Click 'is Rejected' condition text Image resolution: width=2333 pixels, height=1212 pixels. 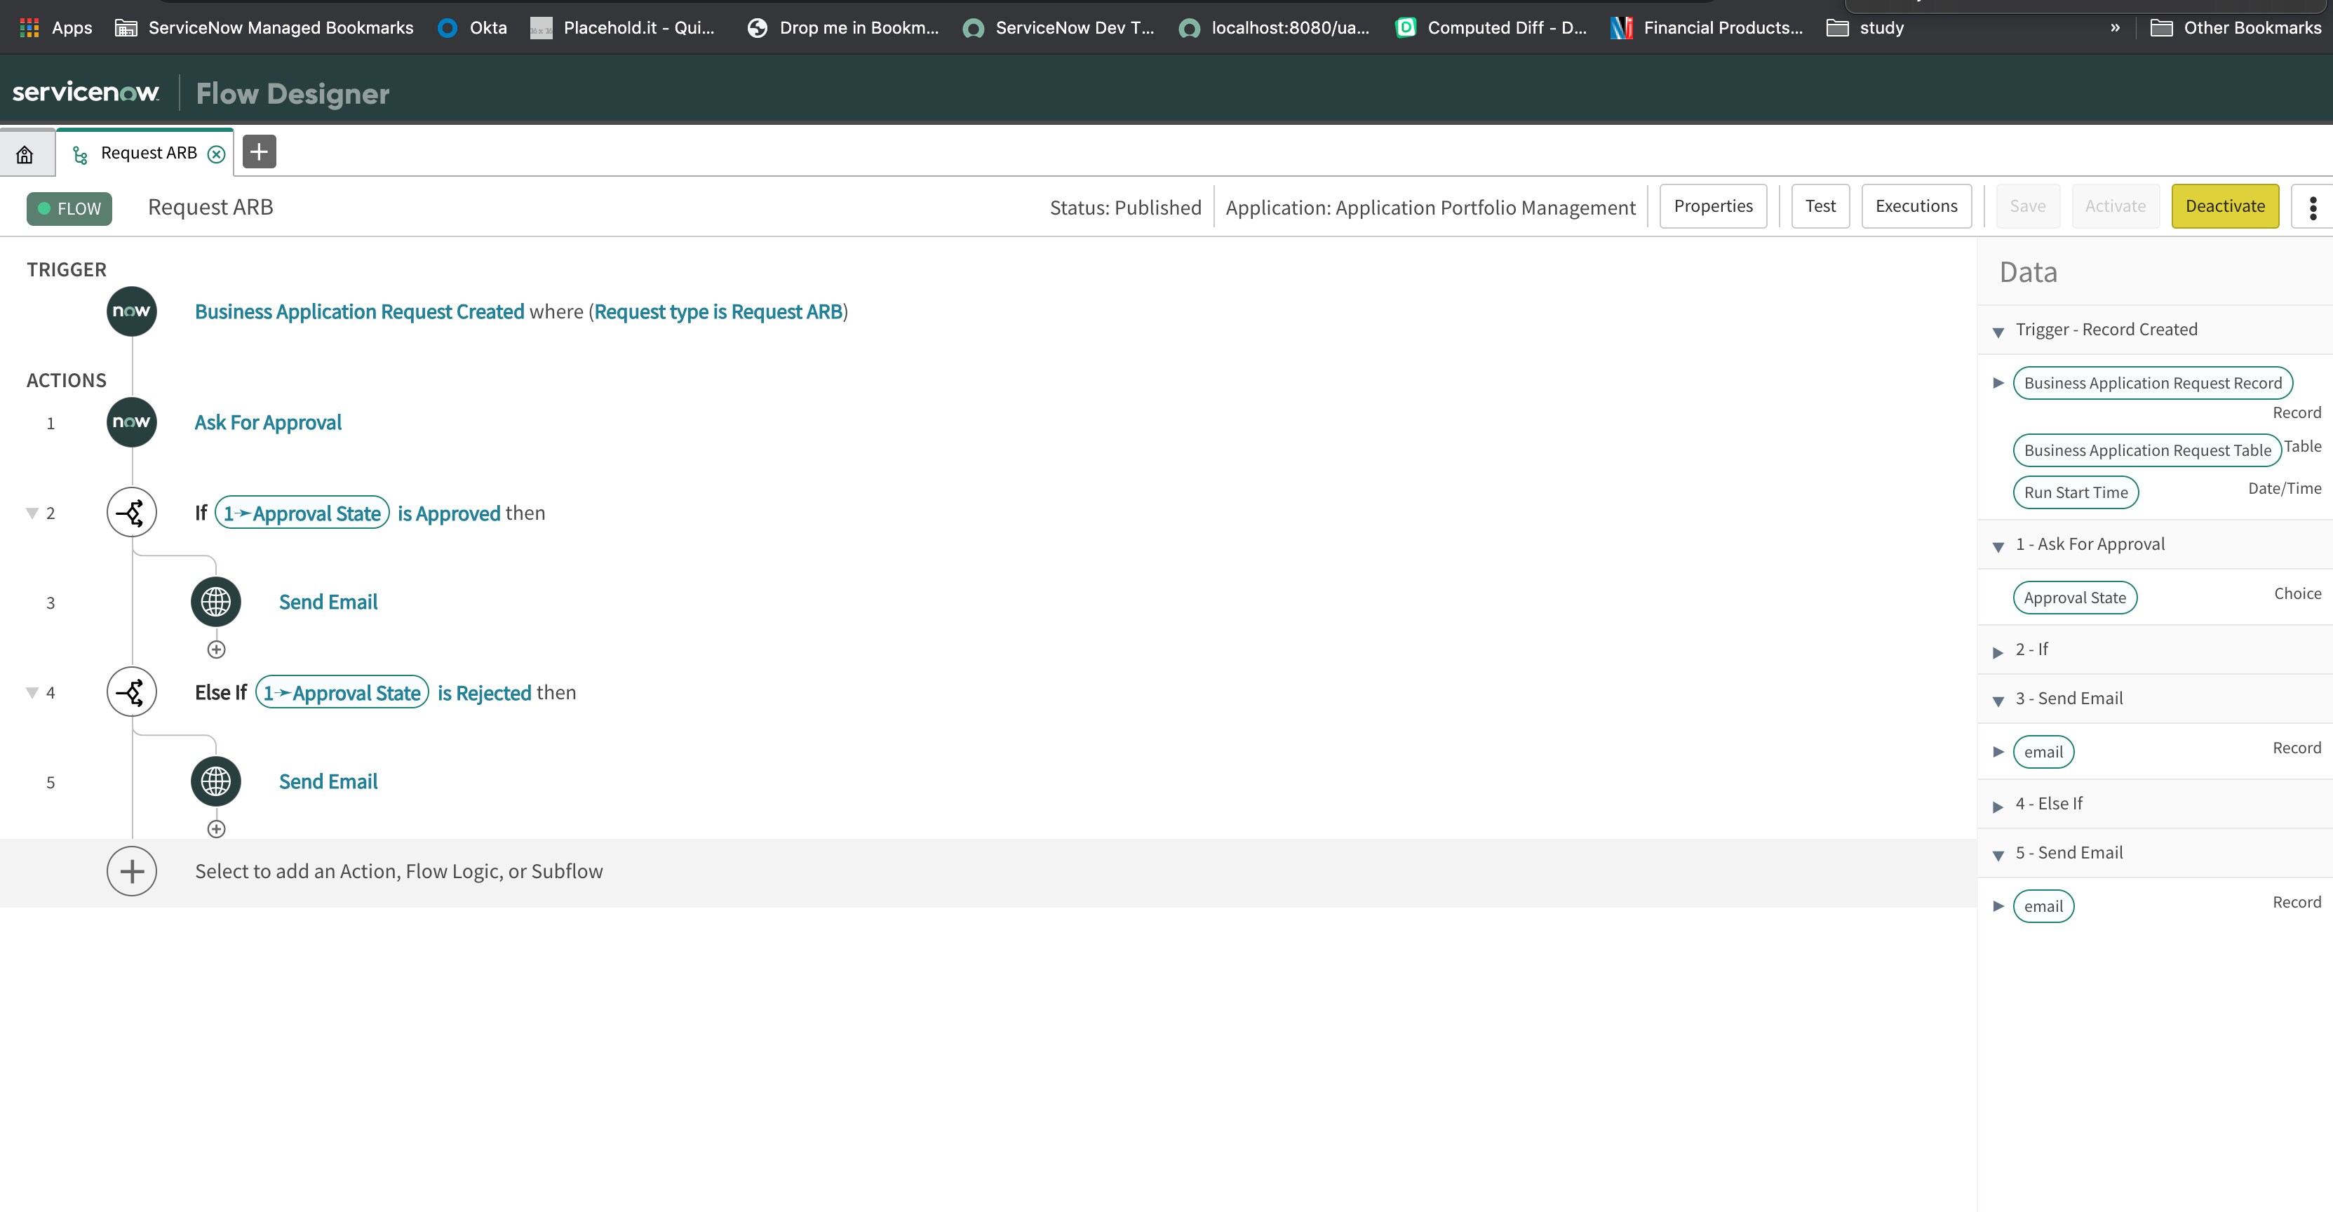[x=483, y=692]
